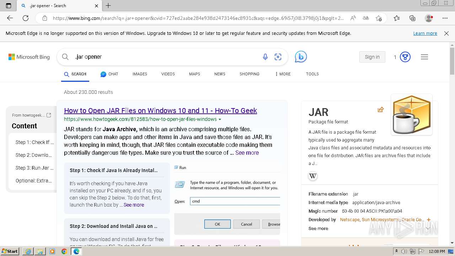Start voice search with microphone icon
Viewport: 455px width, 256px height.
coord(265,57)
